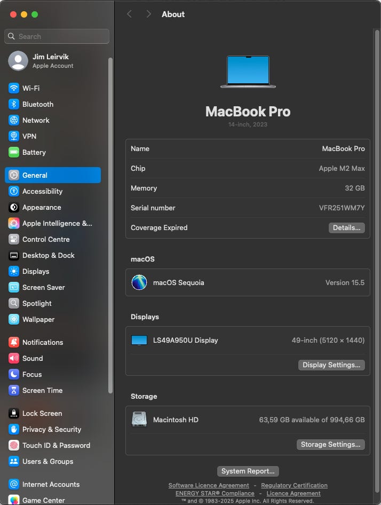Viewport: 381px width, 505px height.
Task: Open the Wallpaper flower icon
Action: coord(13,319)
